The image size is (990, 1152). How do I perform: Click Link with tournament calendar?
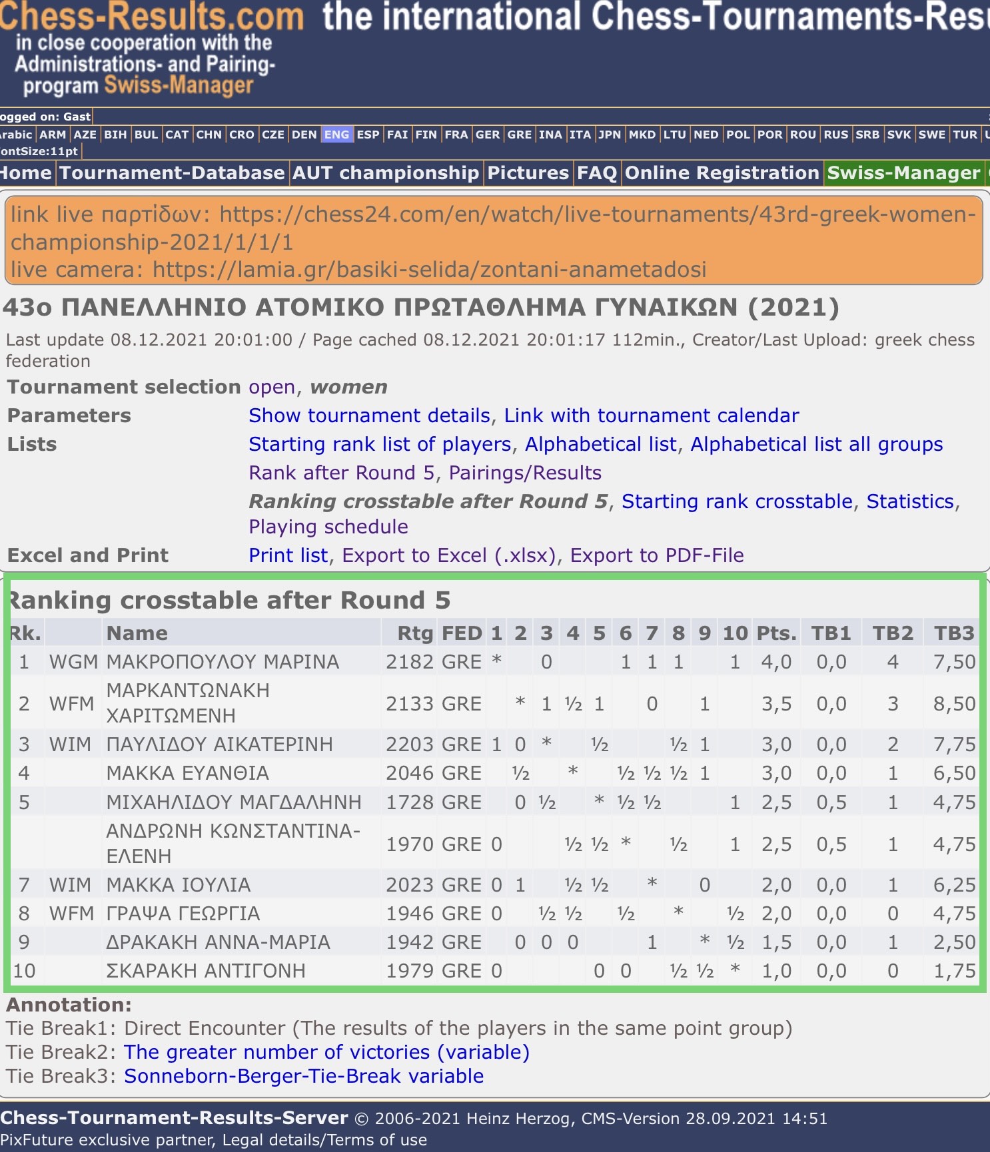point(652,416)
